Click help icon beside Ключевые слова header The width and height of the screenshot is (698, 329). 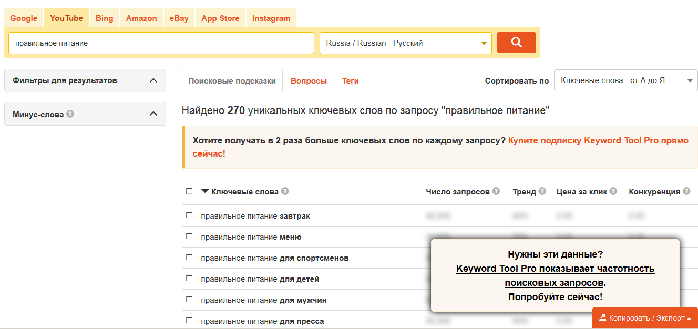285,191
